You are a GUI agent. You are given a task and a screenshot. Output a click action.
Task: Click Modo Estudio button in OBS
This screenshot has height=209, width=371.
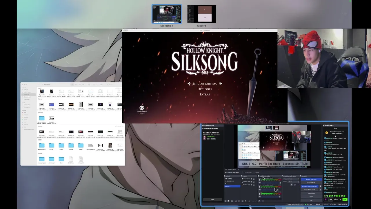click(311, 193)
